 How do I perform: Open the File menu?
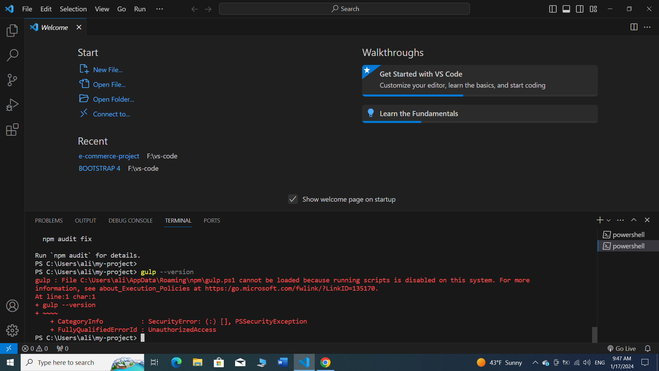click(x=27, y=9)
